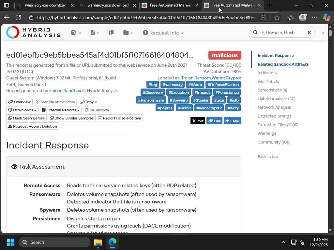Open the Falcon Sandbox link
The height and width of the screenshot is (250, 334).
pyautogui.click(x=65, y=90)
